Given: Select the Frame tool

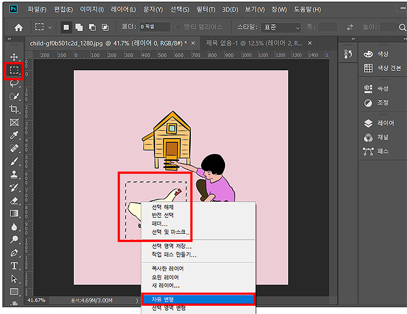Looking at the screenshot, I should [14, 122].
